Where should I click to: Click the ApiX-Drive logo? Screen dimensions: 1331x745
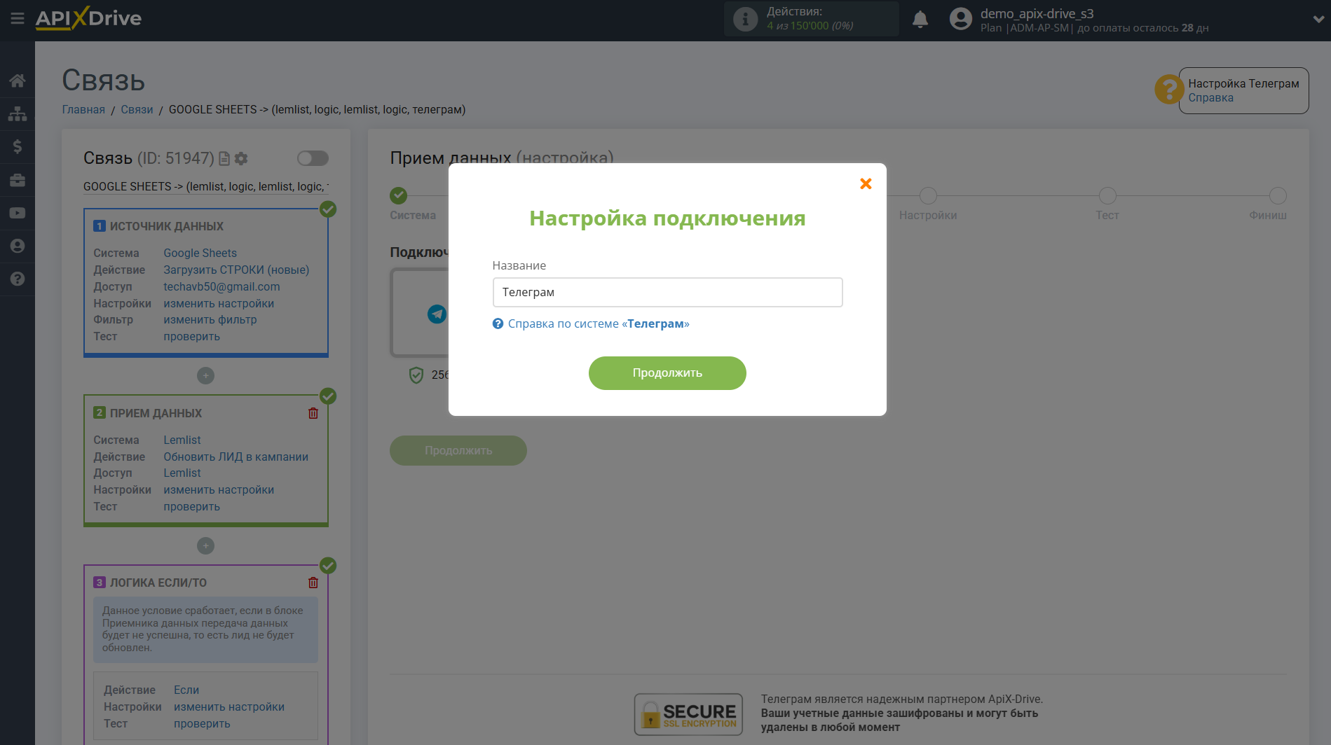point(89,19)
